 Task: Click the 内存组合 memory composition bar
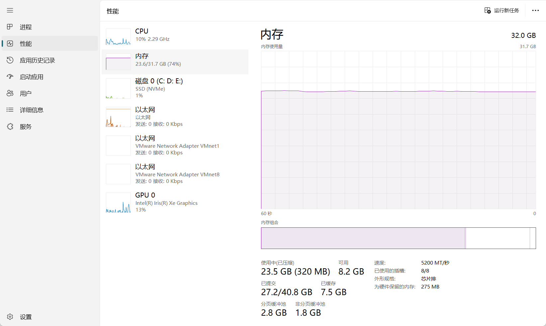tap(399, 238)
